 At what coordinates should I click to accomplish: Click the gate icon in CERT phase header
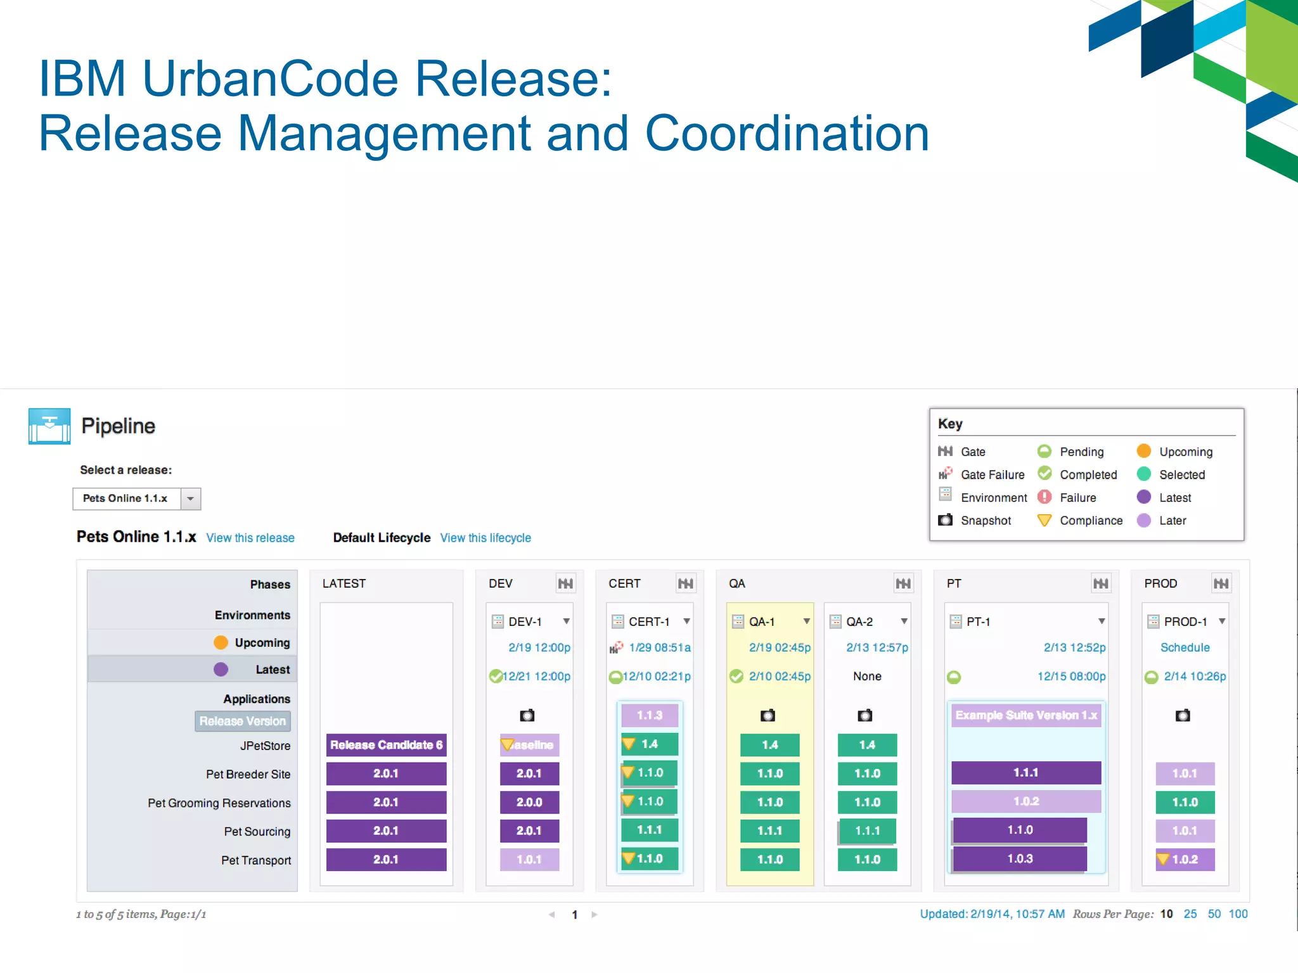tap(685, 583)
